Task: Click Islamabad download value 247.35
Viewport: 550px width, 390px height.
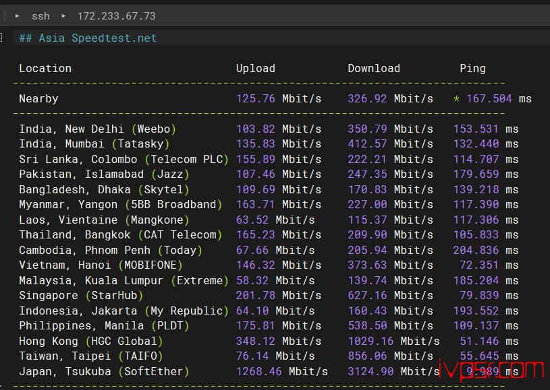Action: tap(367, 174)
